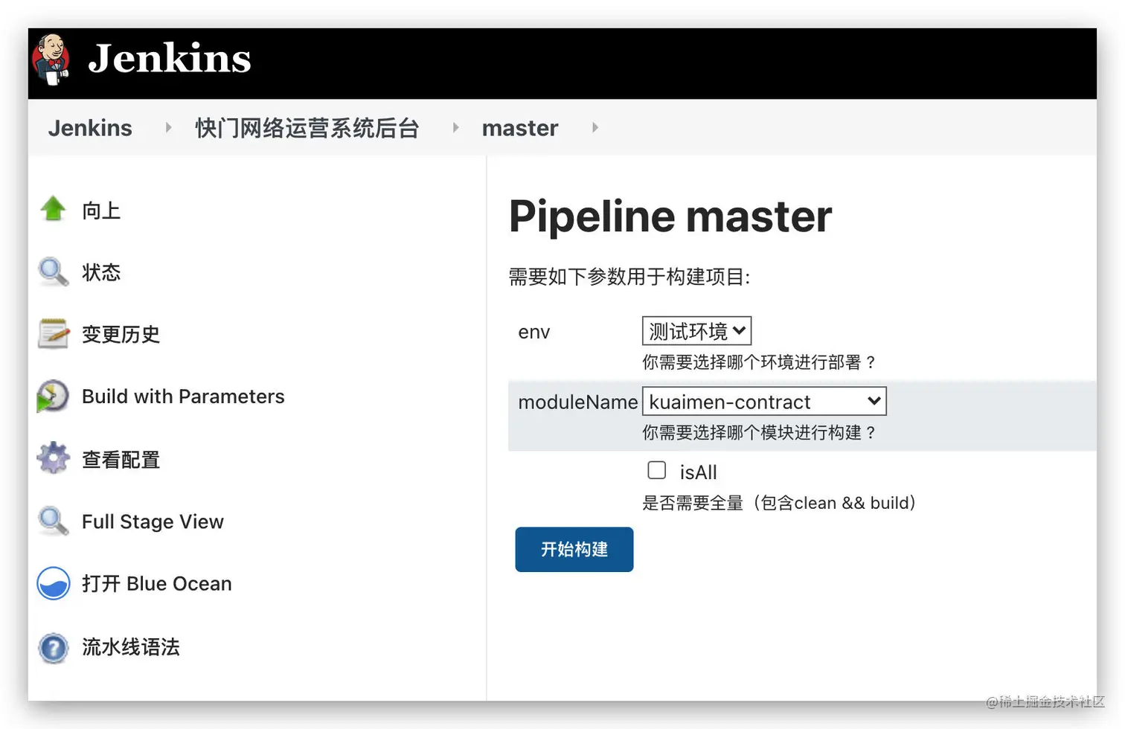Click the magnifier icon beside Full Stage View

[53, 521]
